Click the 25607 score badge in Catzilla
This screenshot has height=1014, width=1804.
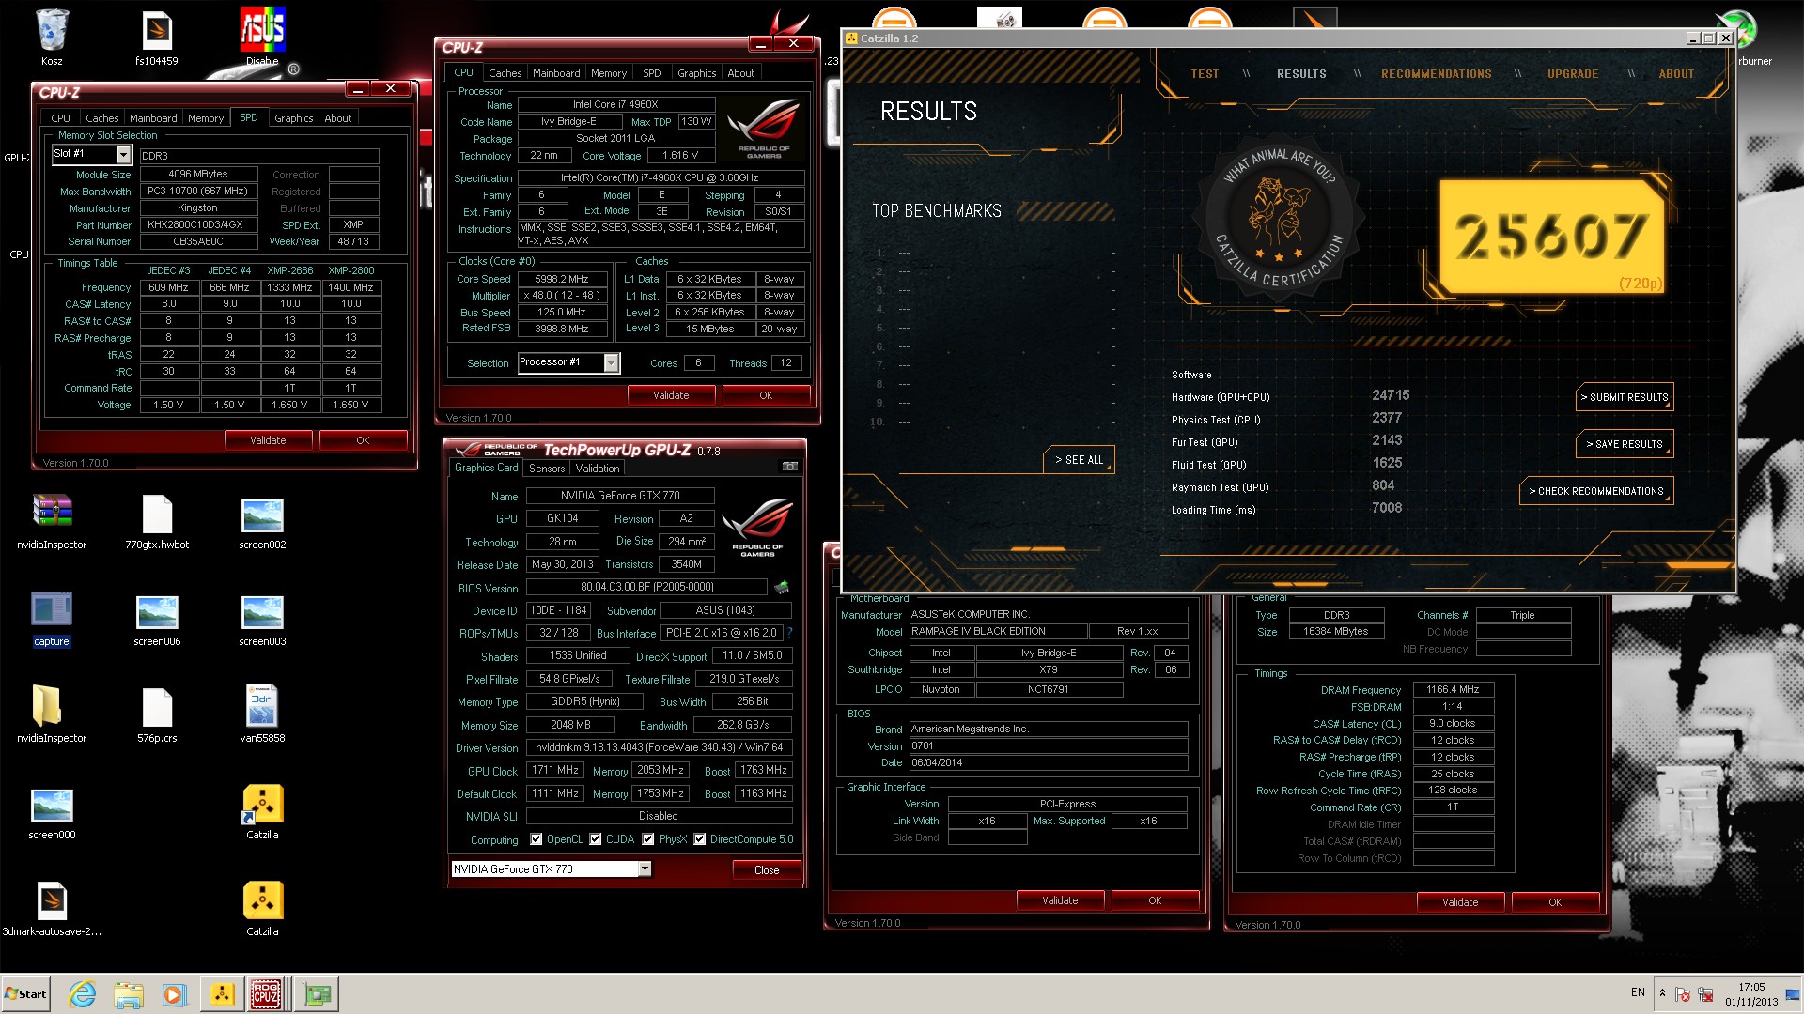(x=1553, y=237)
